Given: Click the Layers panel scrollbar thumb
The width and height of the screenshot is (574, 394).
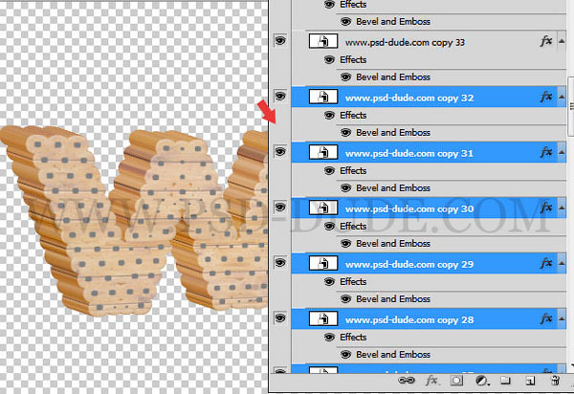Looking at the screenshot, I should pyautogui.click(x=571, y=106).
